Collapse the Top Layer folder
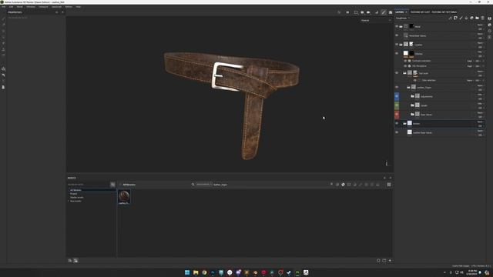Viewport: 493px width, 277px height. coord(404,73)
